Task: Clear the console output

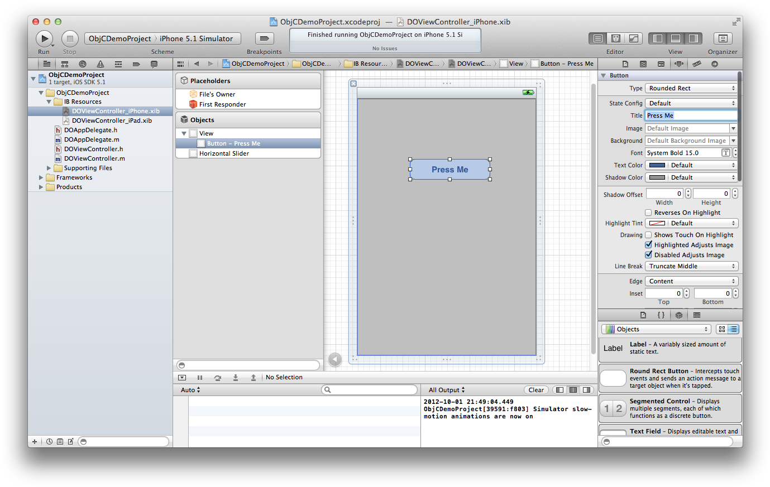Action: pyautogui.click(x=535, y=389)
